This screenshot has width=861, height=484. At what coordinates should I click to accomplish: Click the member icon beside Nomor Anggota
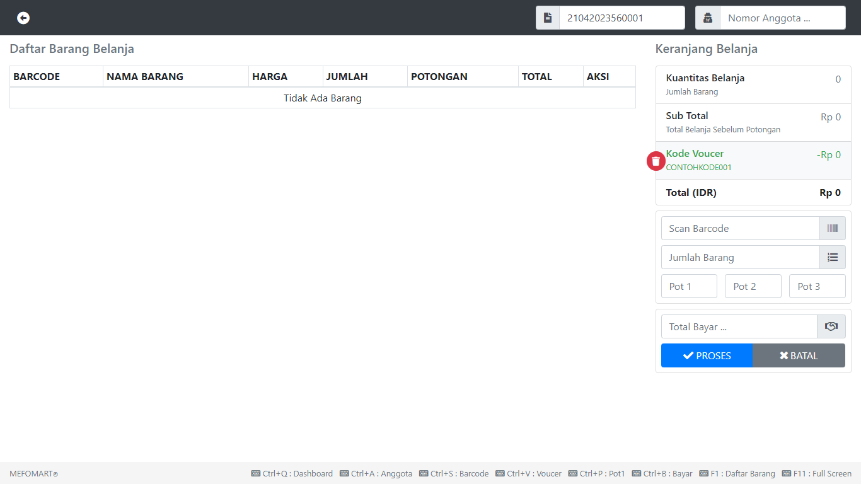tap(708, 18)
